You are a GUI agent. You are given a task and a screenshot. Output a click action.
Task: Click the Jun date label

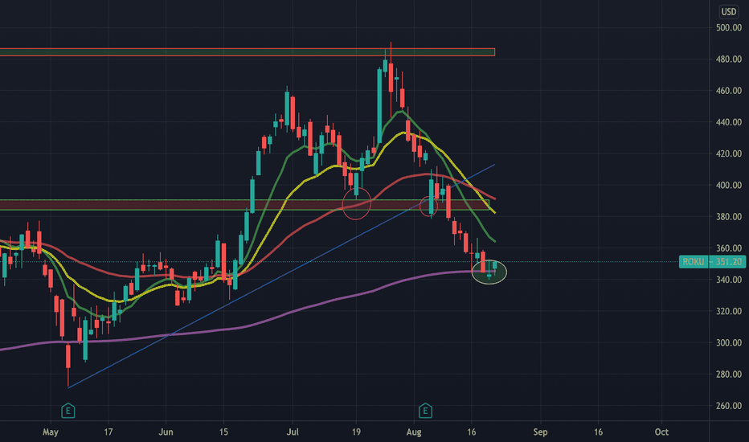tap(166, 432)
